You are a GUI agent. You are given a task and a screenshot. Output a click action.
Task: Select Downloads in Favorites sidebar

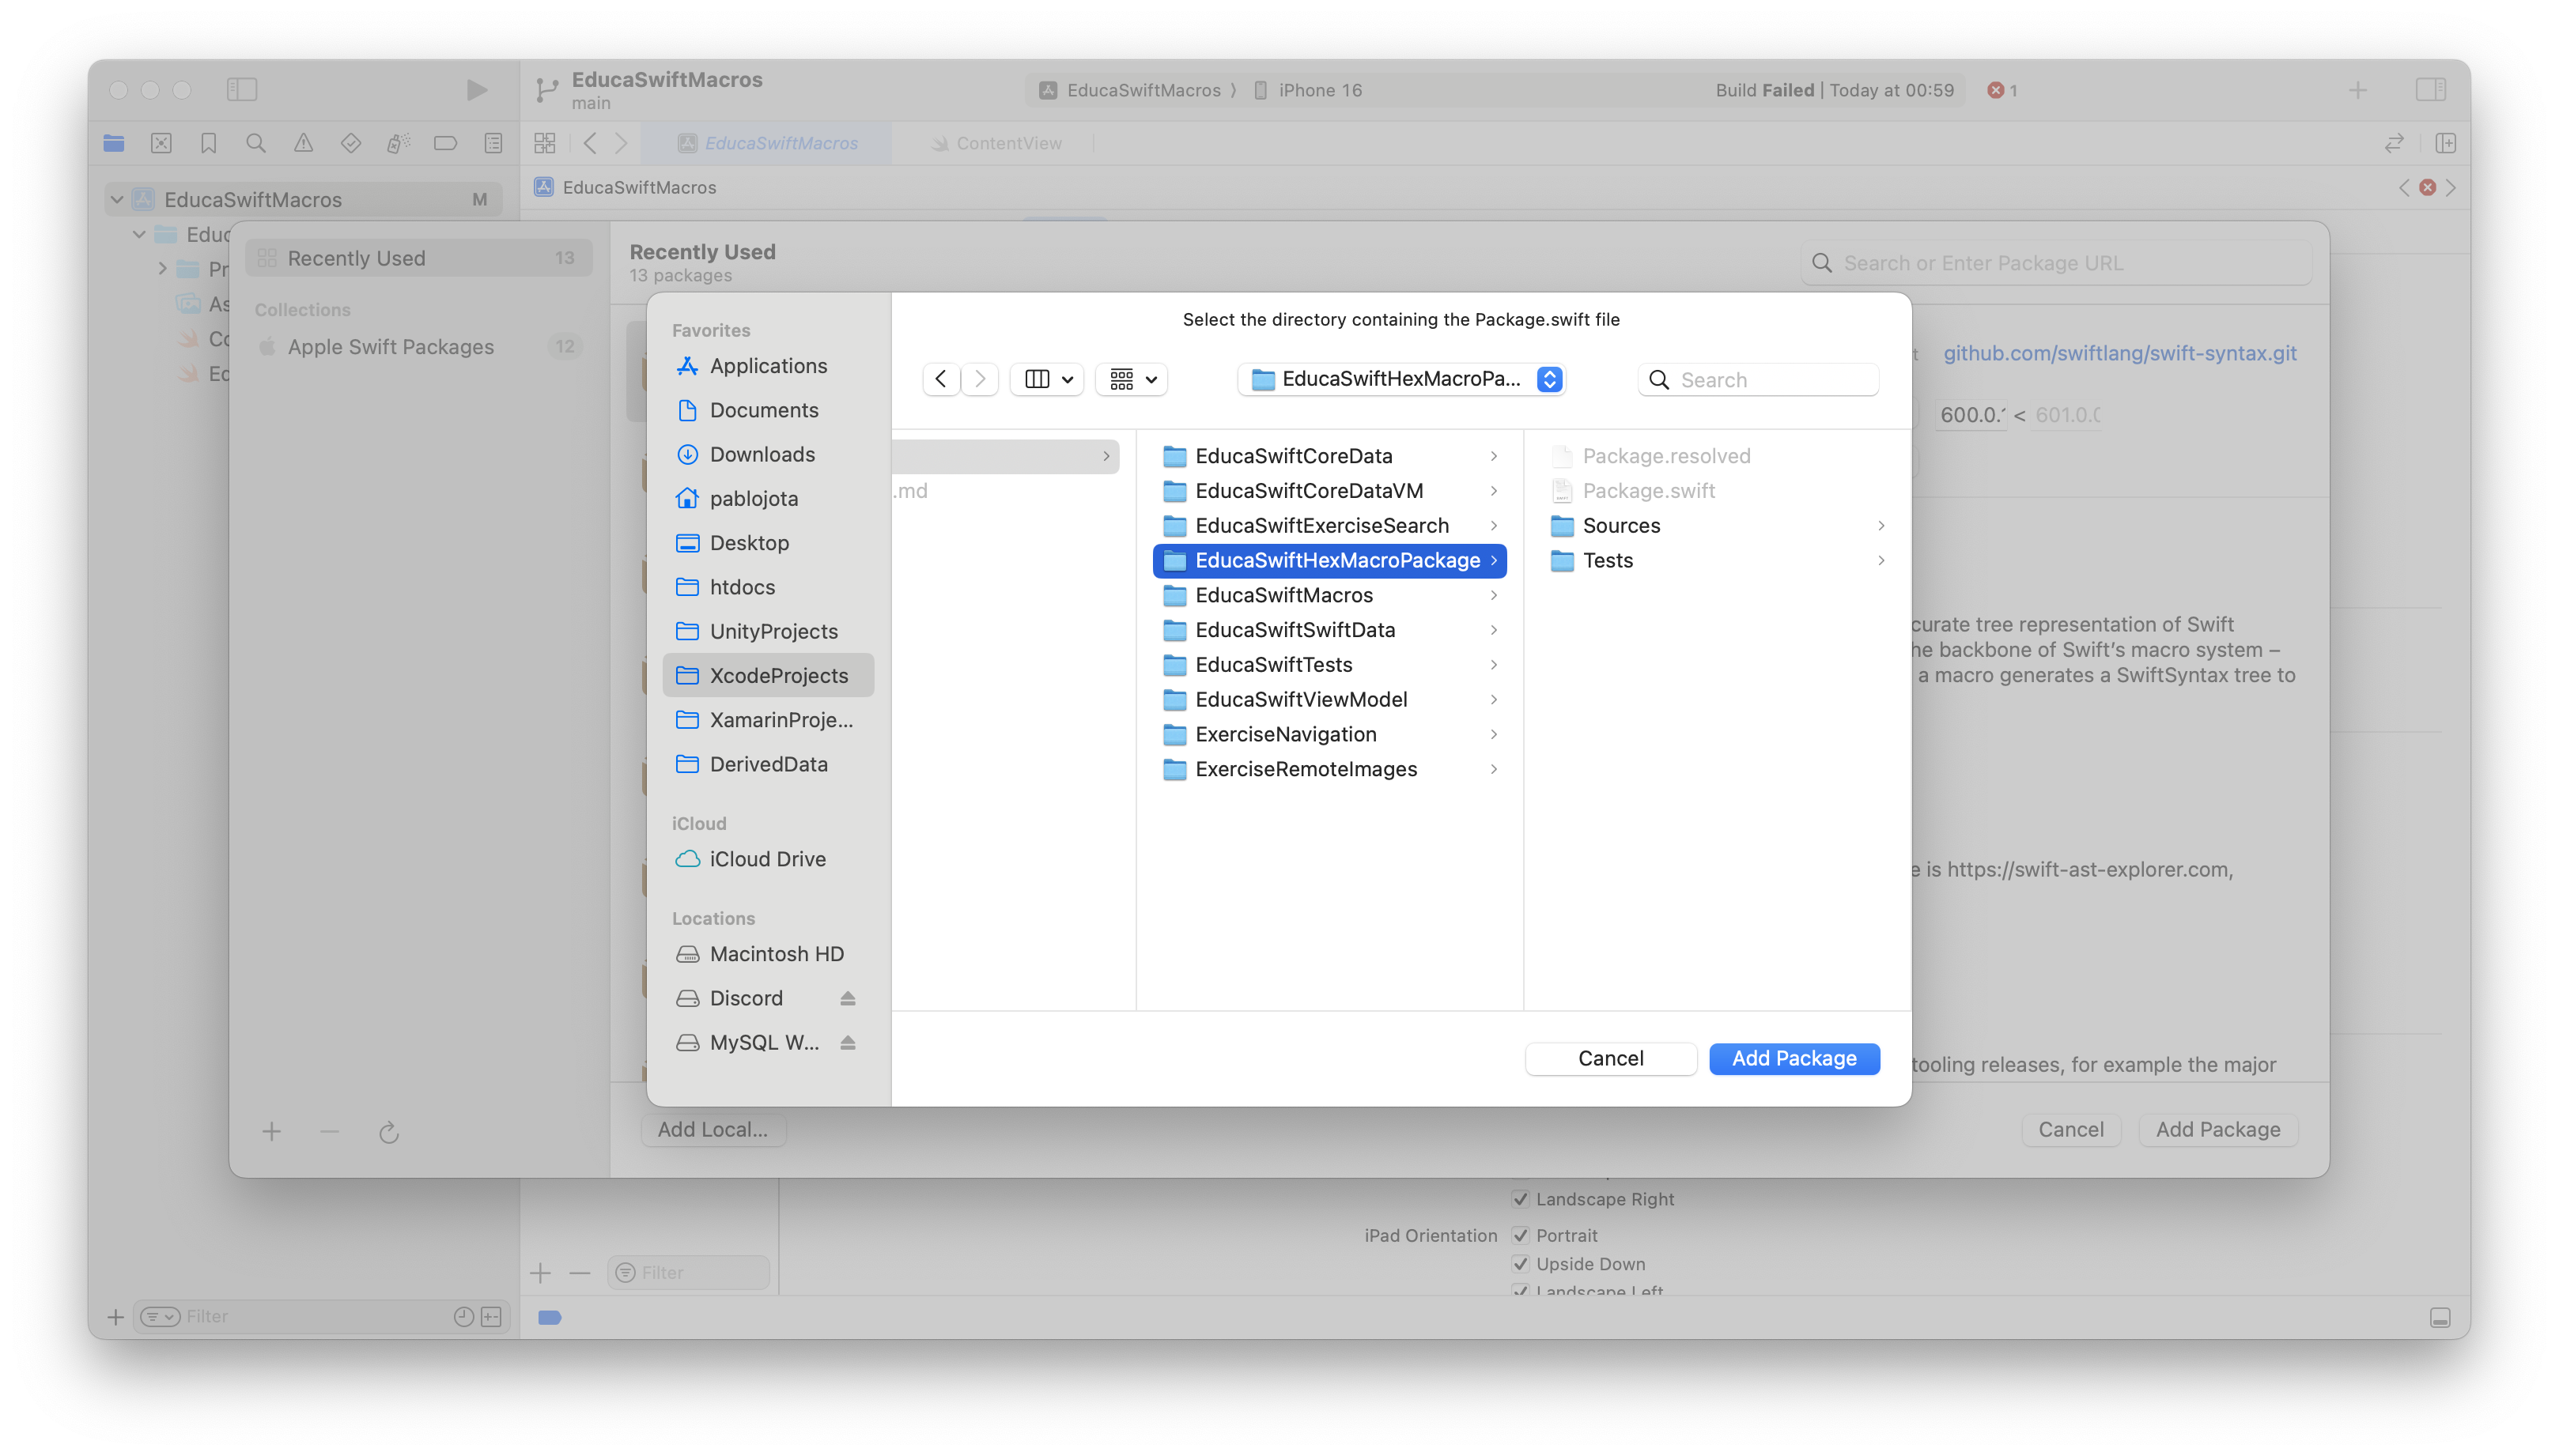(762, 454)
